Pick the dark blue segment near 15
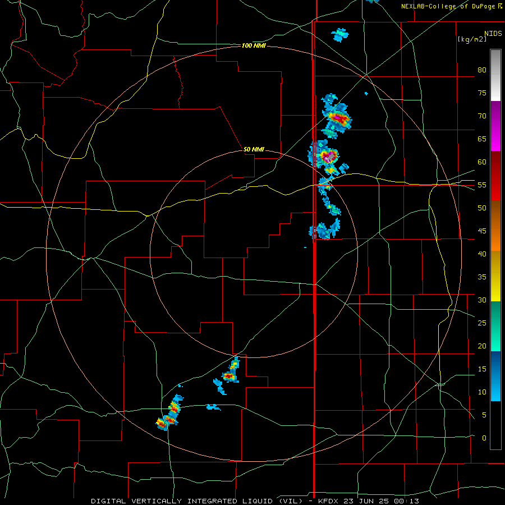 point(495,364)
